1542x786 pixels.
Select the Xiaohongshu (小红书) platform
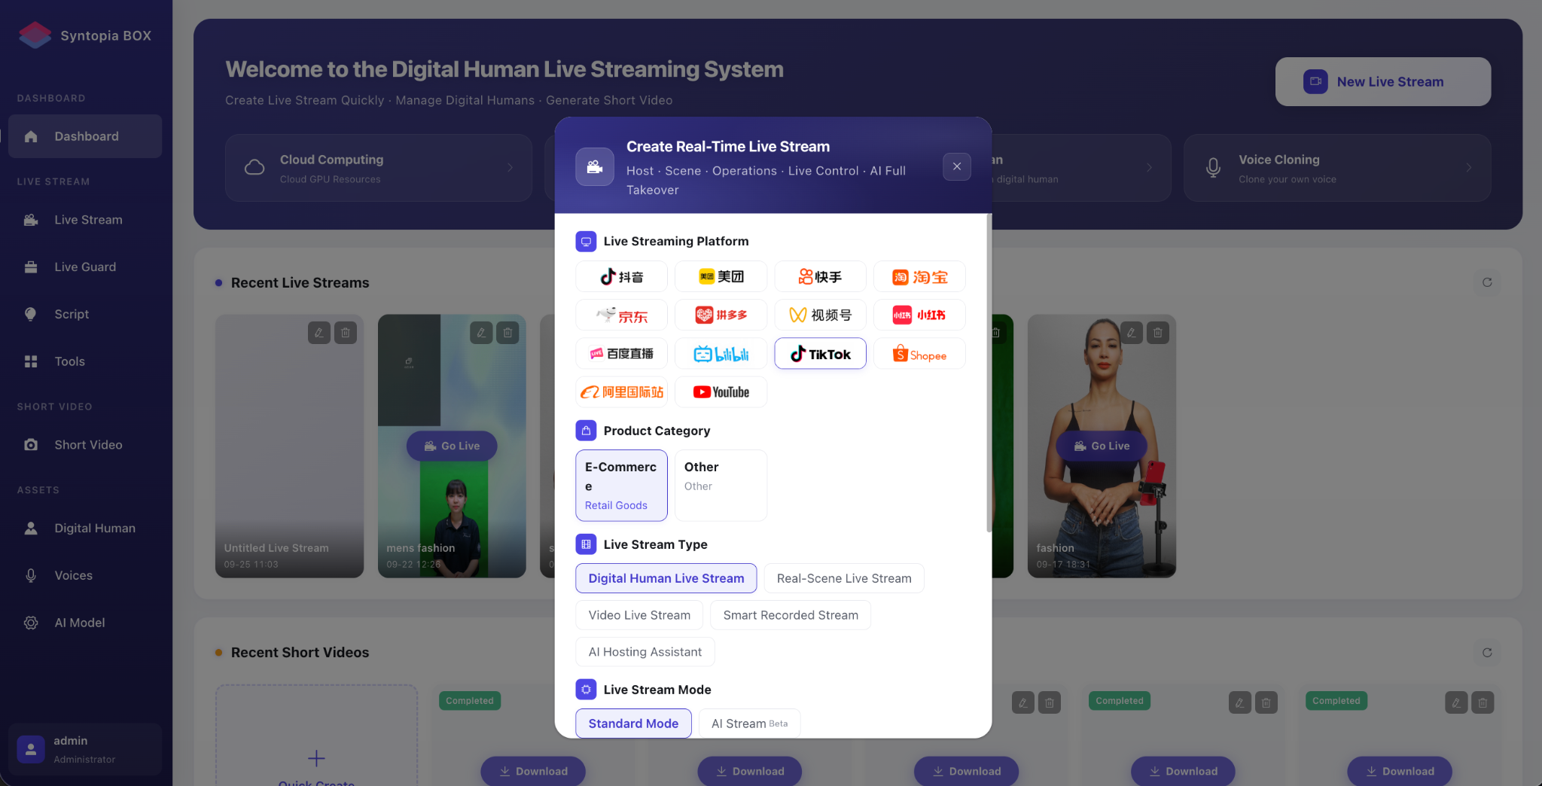coord(919,315)
